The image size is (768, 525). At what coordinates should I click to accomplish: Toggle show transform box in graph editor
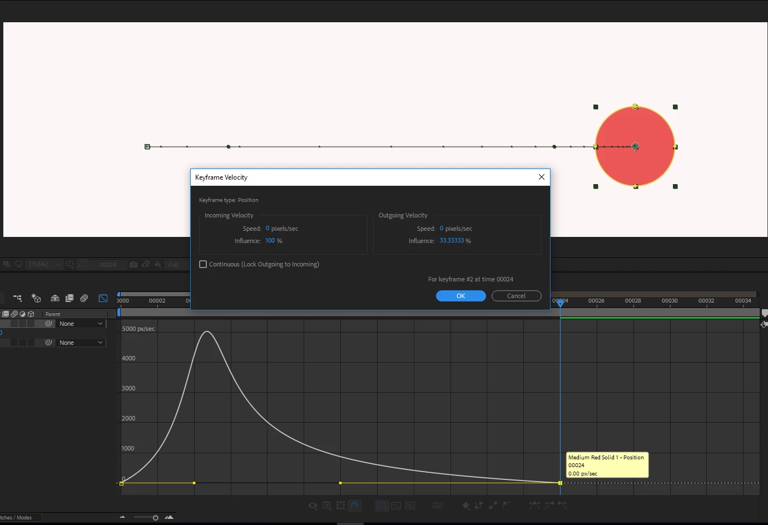pyautogui.click(x=340, y=506)
